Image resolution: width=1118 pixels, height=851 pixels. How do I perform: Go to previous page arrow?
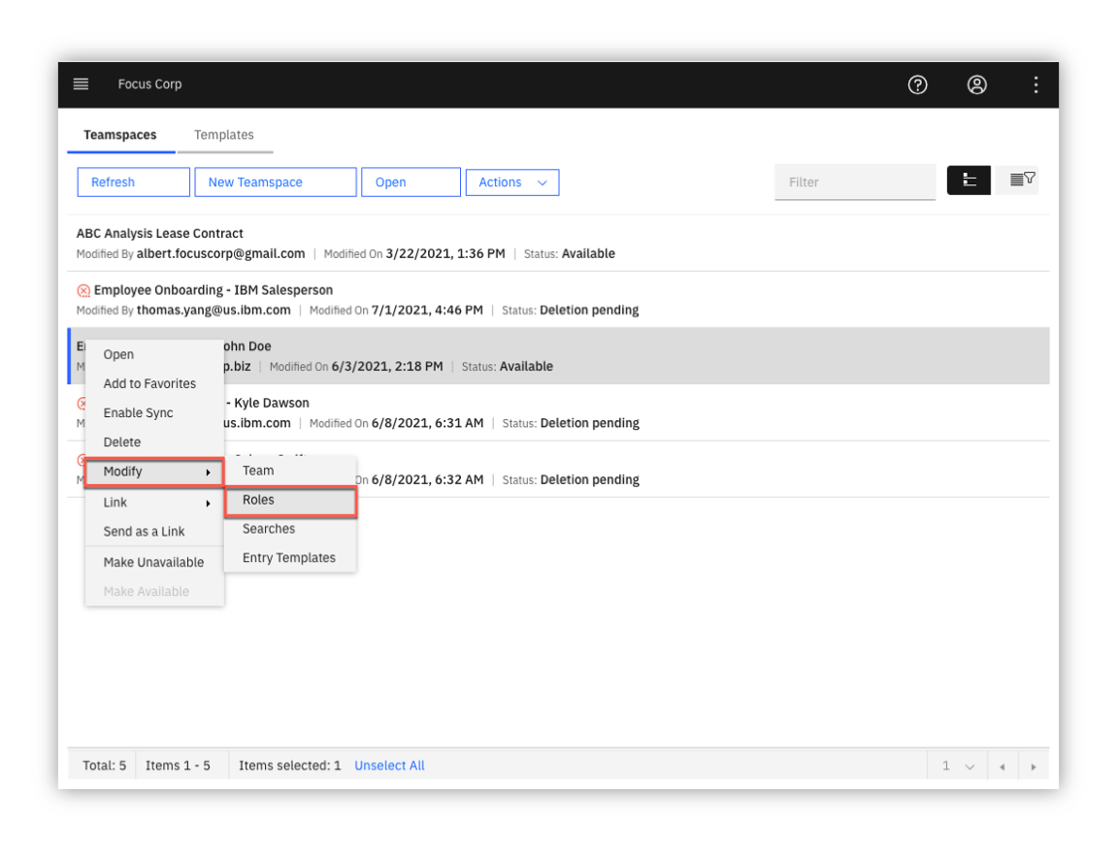click(1003, 767)
